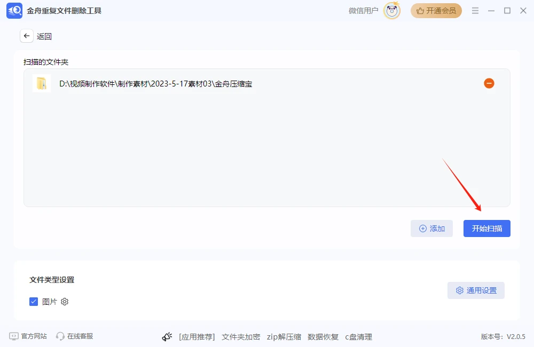This screenshot has width=534, height=347.
Task: Open the panda user avatar
Action: (391, 11)
